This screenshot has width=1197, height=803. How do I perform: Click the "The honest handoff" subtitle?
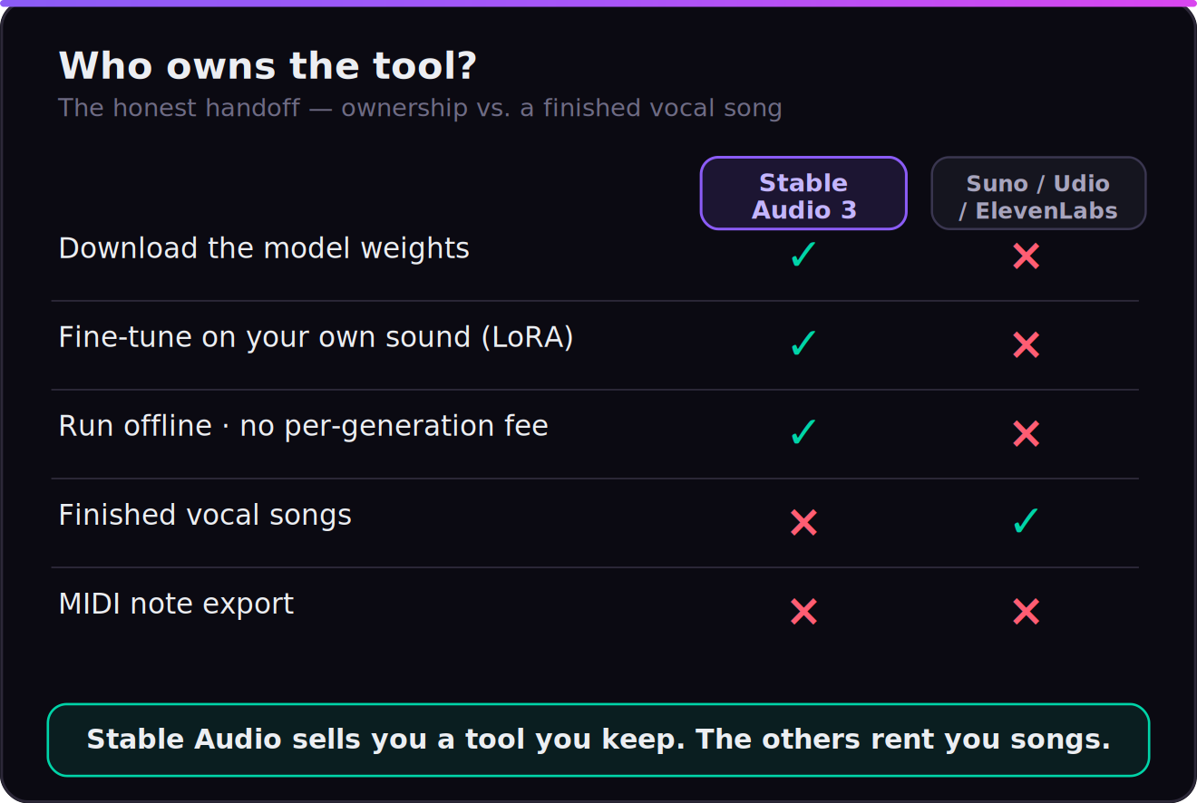420,108
